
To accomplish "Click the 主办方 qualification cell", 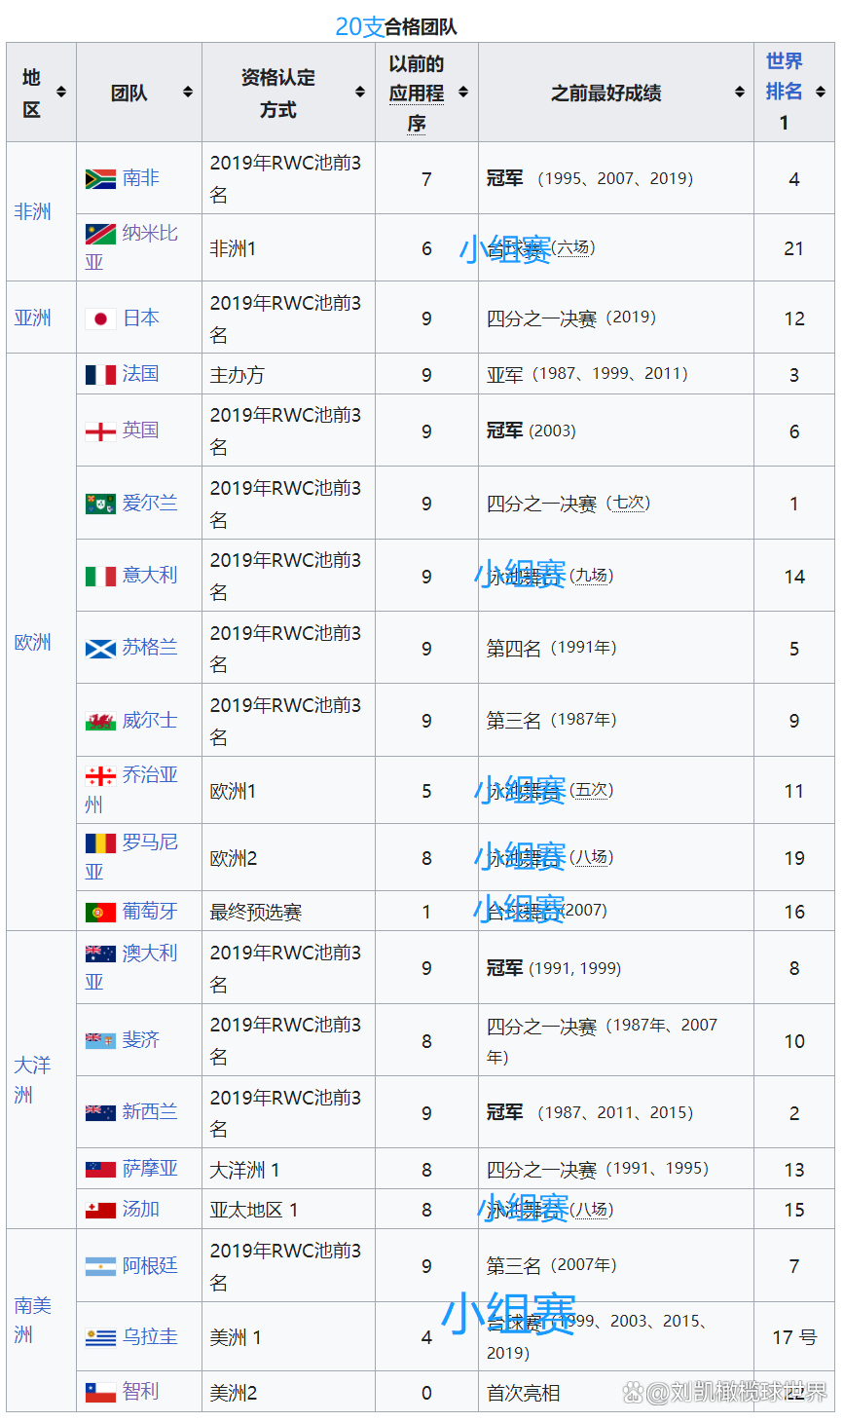I will click(288, 374).
